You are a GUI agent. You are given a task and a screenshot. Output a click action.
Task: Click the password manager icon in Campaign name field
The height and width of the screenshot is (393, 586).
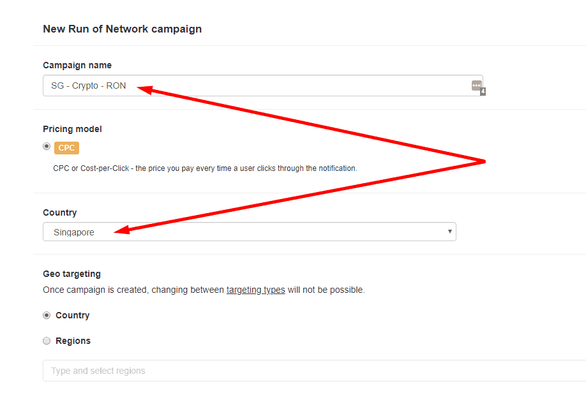coord(476,85)
